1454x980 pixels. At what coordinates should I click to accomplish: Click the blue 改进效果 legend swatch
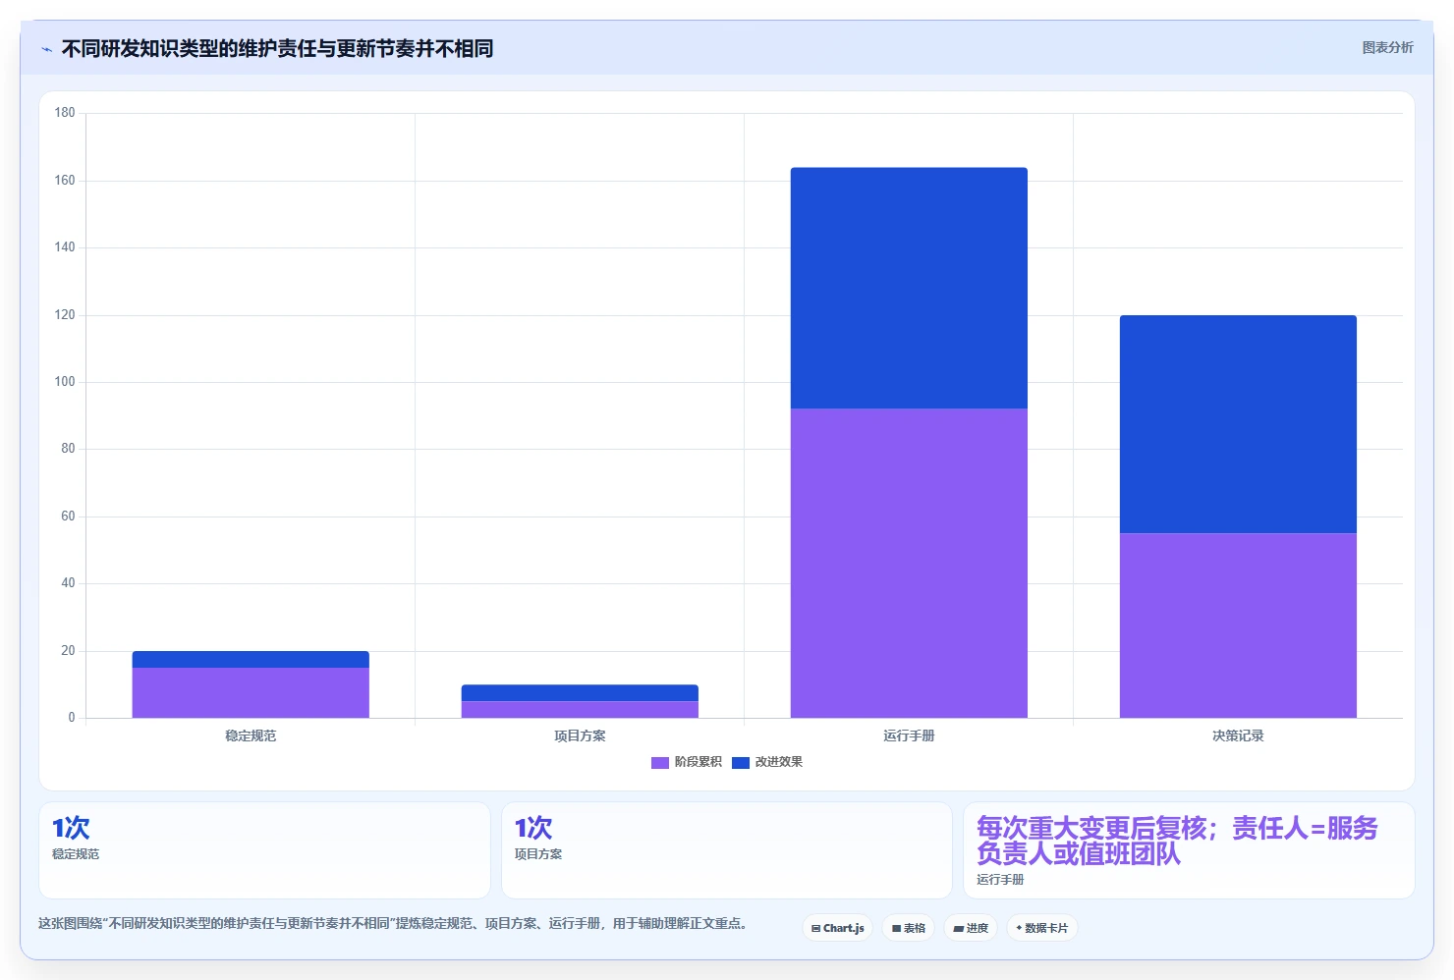(741, 763)
